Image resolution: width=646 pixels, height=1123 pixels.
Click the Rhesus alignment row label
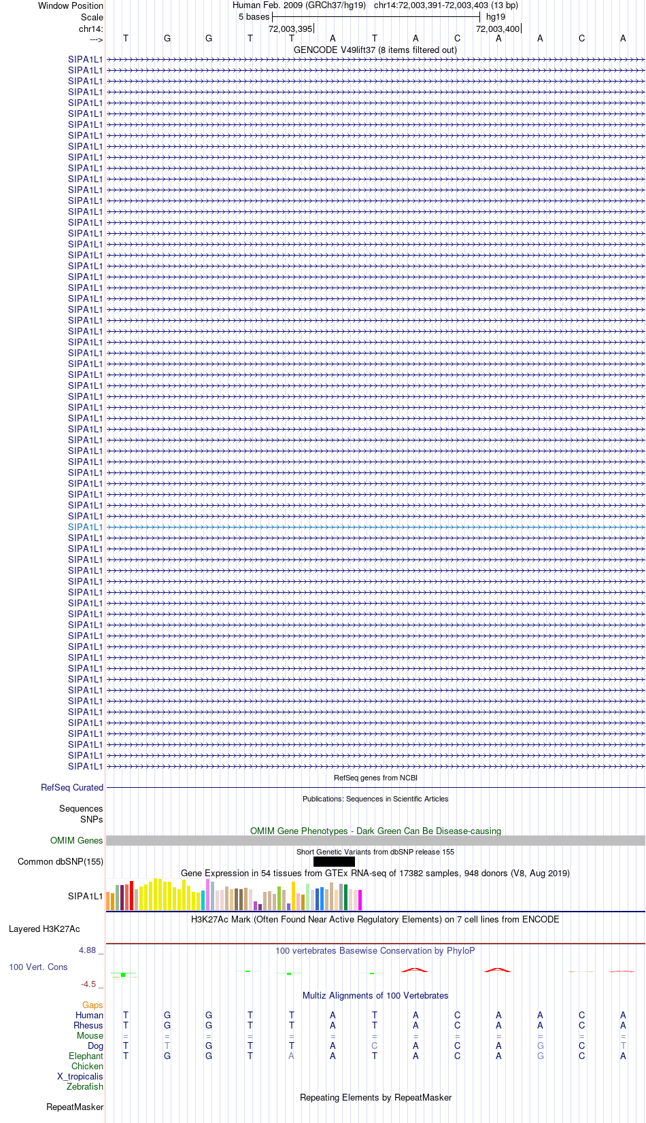point(88,1025)
